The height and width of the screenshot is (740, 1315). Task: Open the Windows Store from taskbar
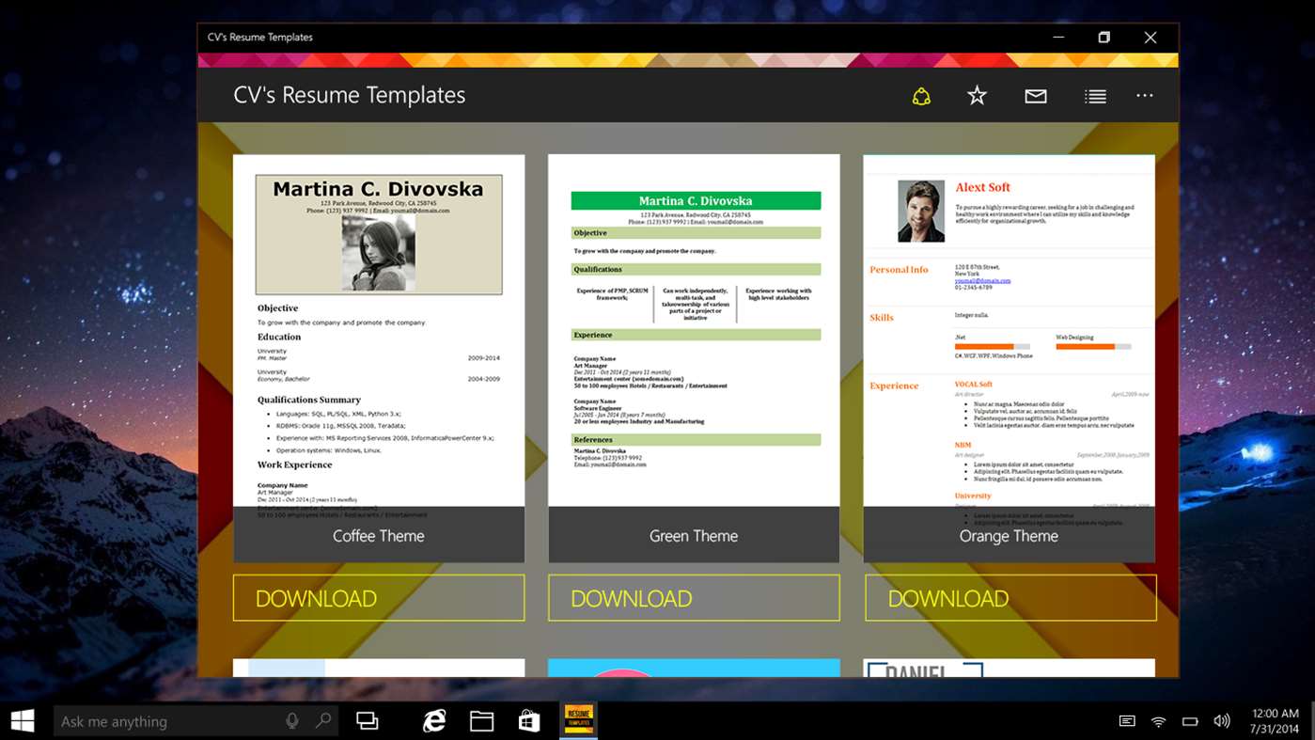530,721
